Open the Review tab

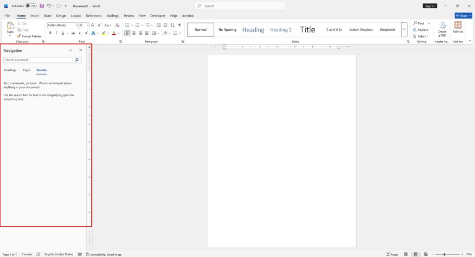click(129, 16)
